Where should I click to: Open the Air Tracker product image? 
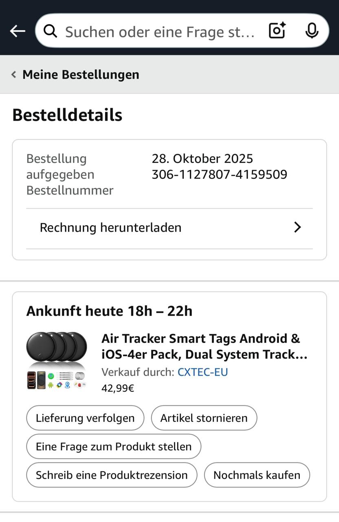pyautogui.click(x=57, y=360)
